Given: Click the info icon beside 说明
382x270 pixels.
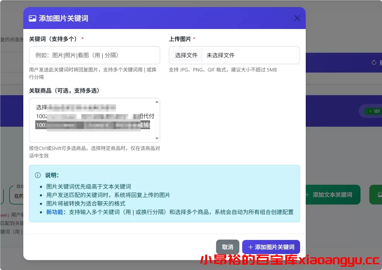Looking at the screenshot, I should 38,175.
